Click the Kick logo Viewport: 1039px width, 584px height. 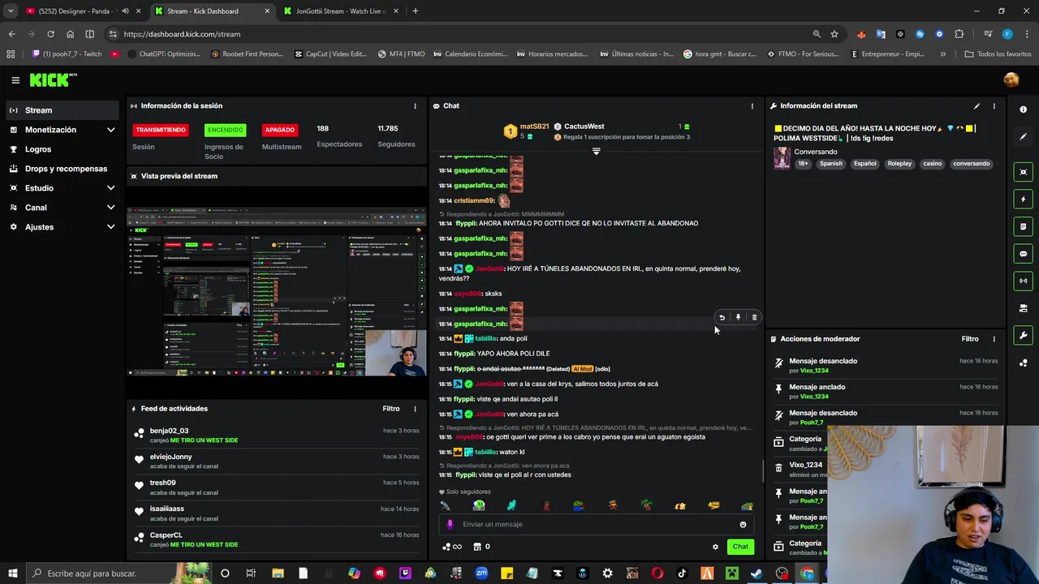(53, 80)
